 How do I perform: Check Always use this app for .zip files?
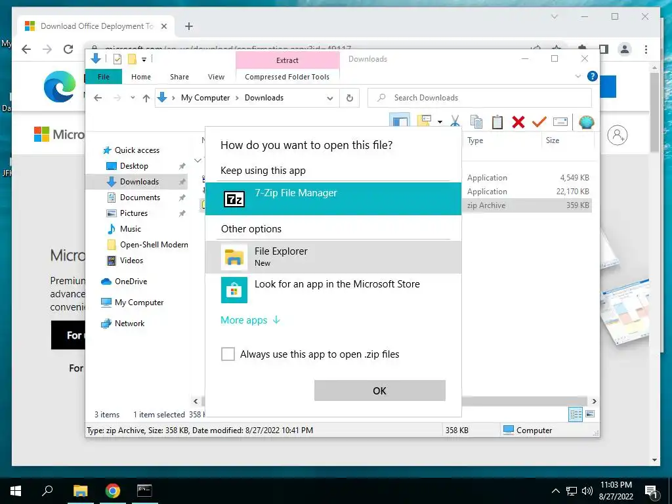pyautogui.click(x=228, y=354)
